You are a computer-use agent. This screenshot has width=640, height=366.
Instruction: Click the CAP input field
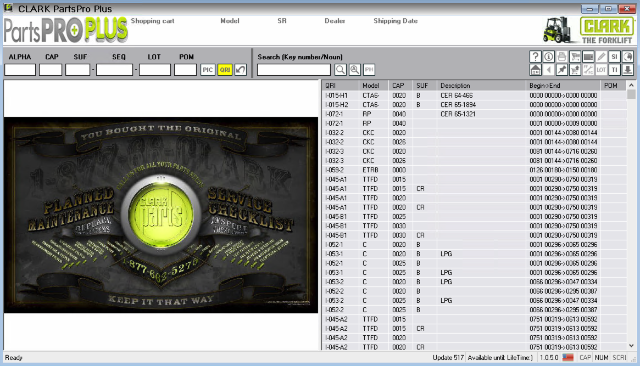pos(51,70)
